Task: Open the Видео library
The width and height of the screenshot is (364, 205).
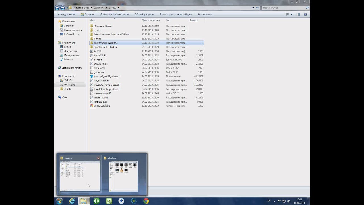Action: point(67,47)
